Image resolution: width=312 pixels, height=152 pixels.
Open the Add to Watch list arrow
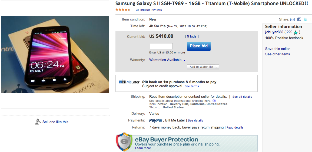217,67
